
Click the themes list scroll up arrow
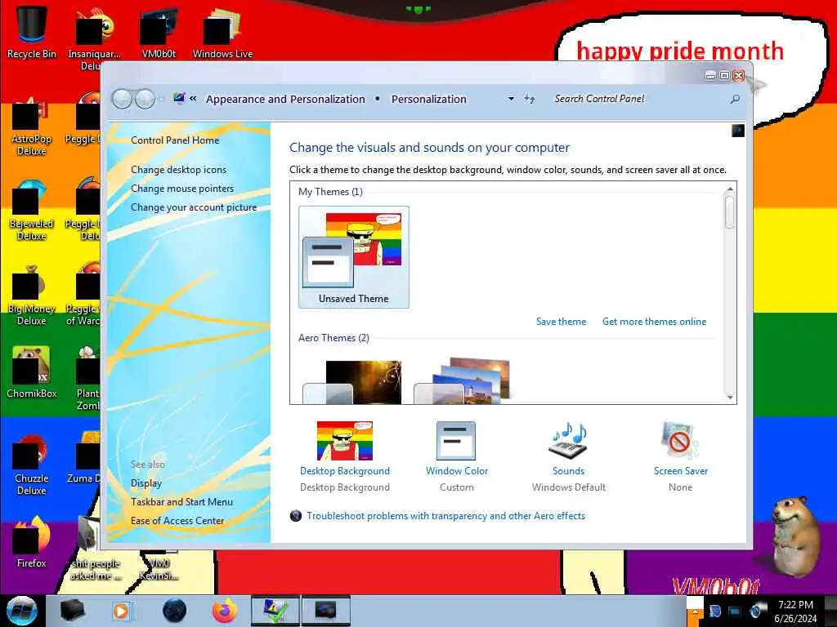(x=729, y=189)
